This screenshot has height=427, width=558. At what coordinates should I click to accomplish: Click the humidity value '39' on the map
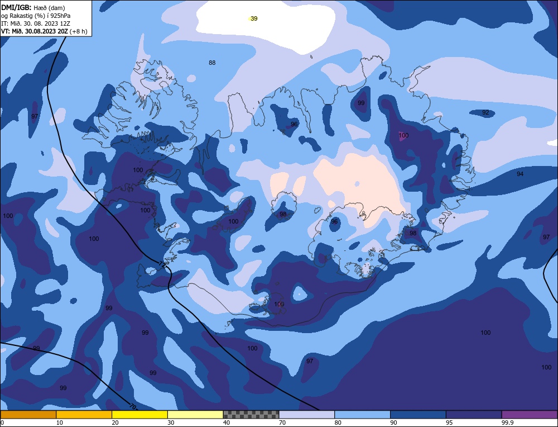coord(254,18)
